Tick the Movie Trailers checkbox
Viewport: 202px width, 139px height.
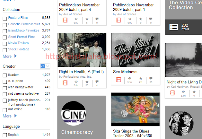click(5, 44)
